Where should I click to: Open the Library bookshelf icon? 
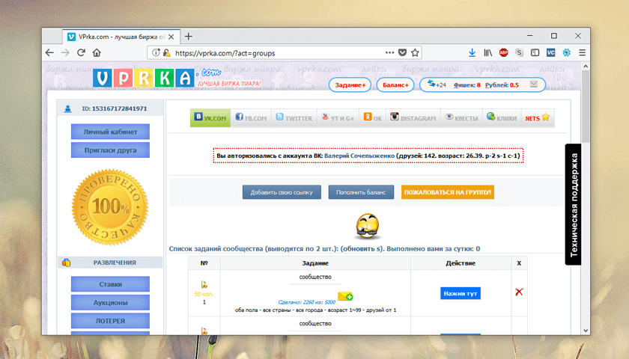point(487,52)
